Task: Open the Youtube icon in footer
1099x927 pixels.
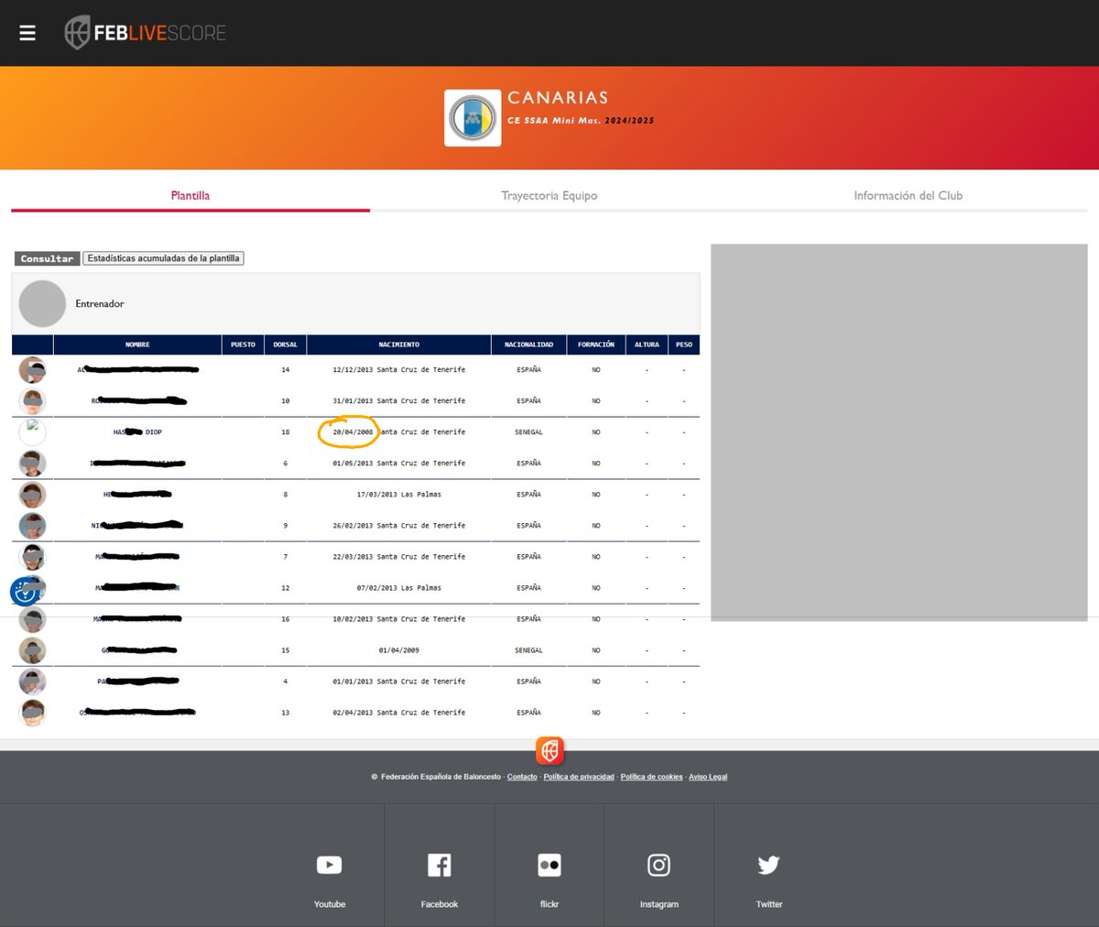Action: click(330, 865)
